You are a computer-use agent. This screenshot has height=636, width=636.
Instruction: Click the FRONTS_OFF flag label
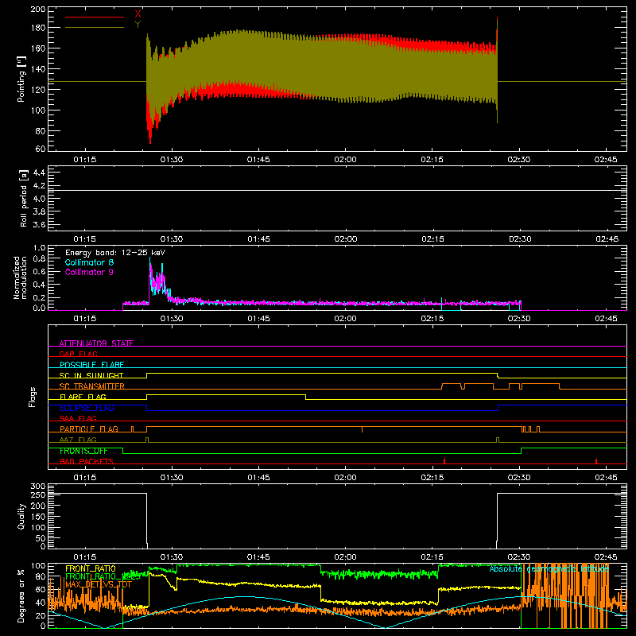coord(83,451)
